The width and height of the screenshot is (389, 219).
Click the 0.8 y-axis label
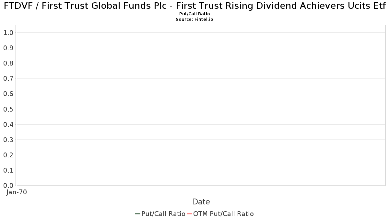[x=8, y=63]
